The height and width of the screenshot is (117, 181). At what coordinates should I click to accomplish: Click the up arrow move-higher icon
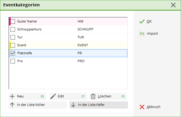tap(12, 105)
